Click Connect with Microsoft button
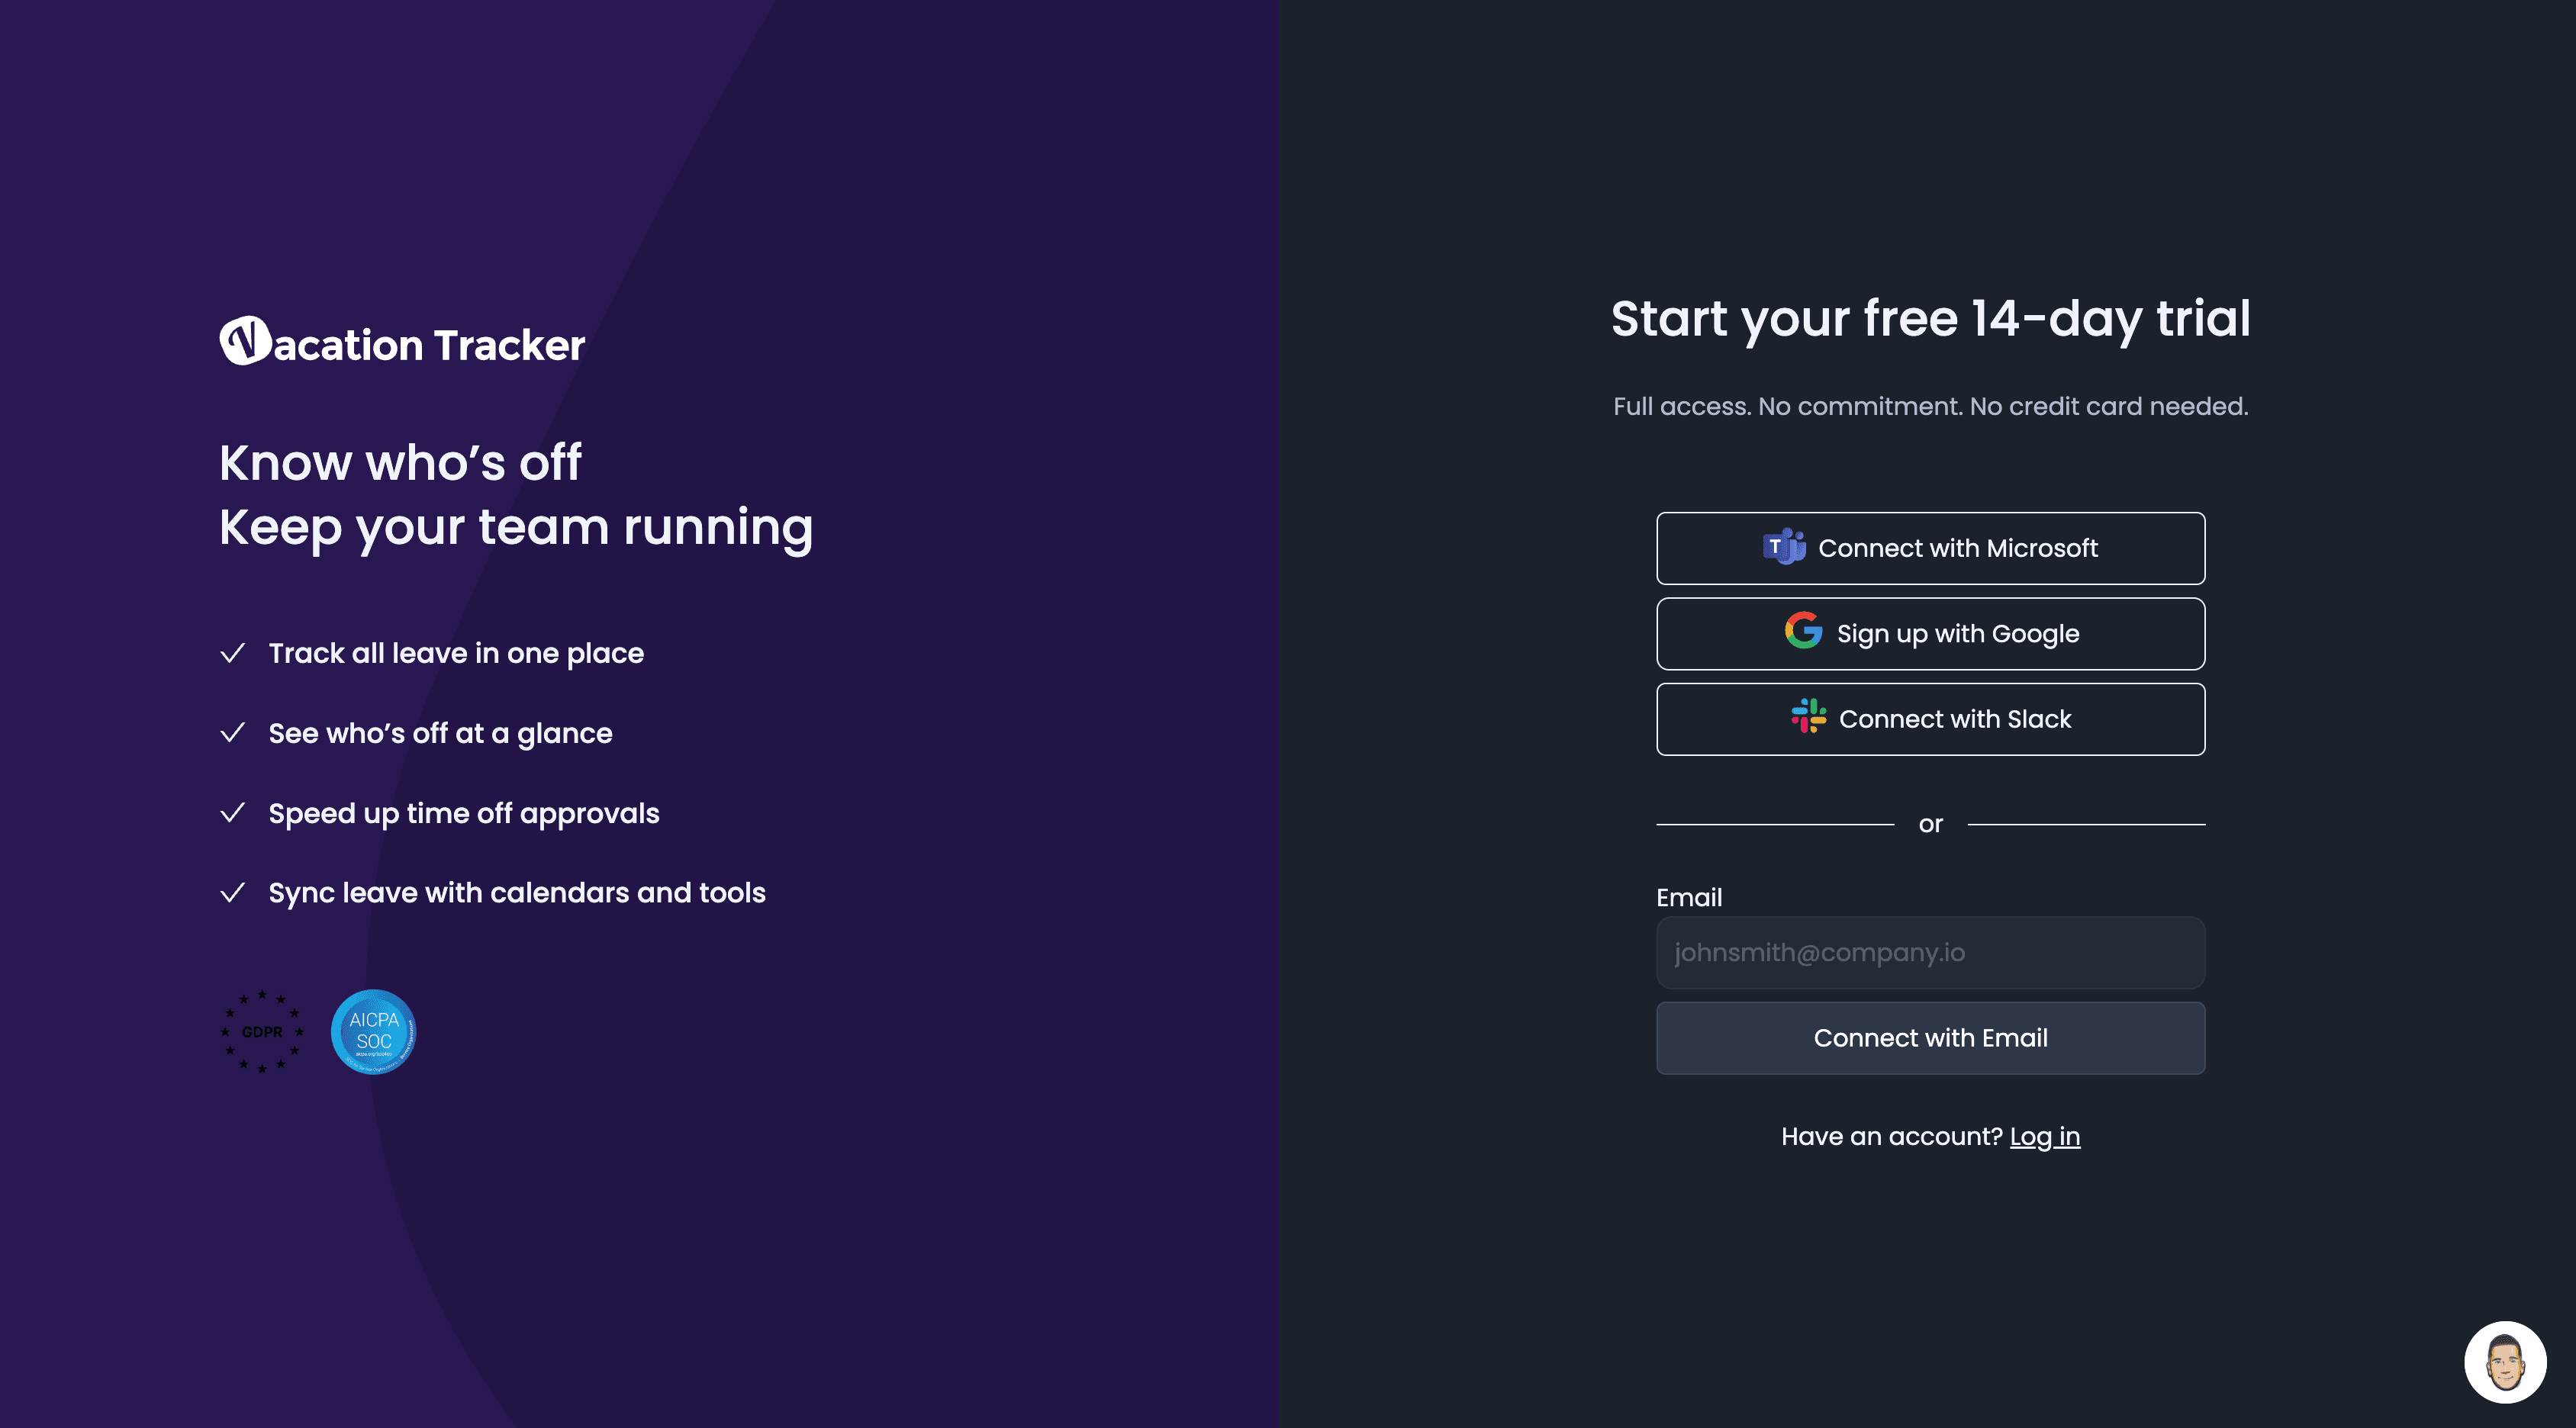 pos(1930,548)
